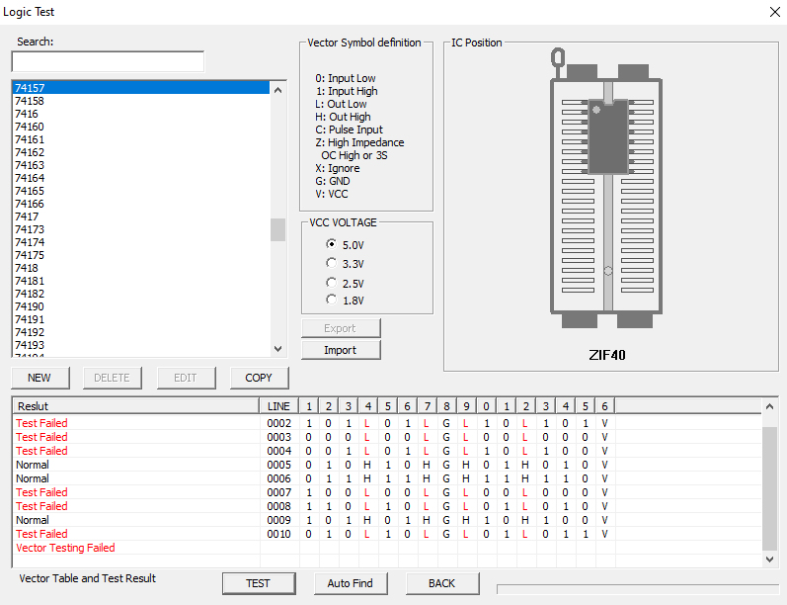Click the IC list scroll down arrow
This screenshot has width=787, height=605.
[278, 349]
